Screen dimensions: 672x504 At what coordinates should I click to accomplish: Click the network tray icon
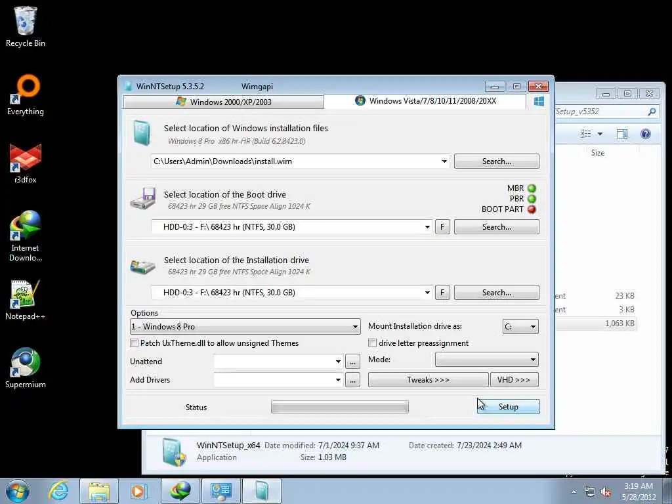pyautogui.click(x=590, y=492)
